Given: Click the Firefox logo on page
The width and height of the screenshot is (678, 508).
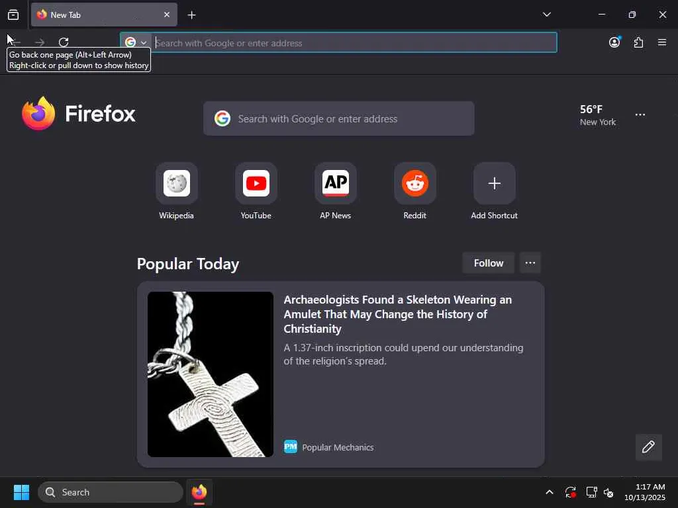Looking at the screenshot, I should point(78,114).
